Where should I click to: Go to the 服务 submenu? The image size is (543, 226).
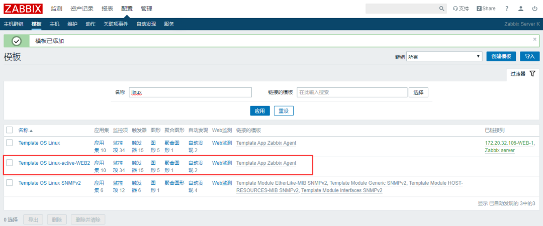(169, 24)
